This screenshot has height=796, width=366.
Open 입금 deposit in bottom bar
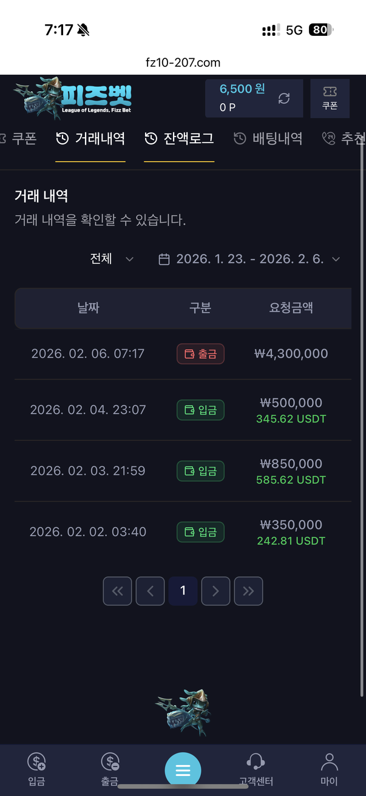point(36,769)
